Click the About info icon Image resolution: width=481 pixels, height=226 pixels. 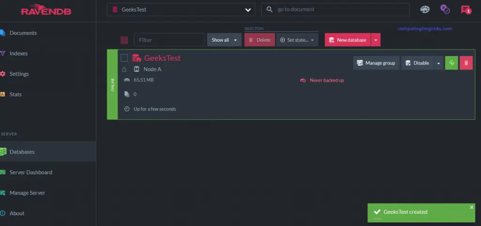tap(2, 213)
